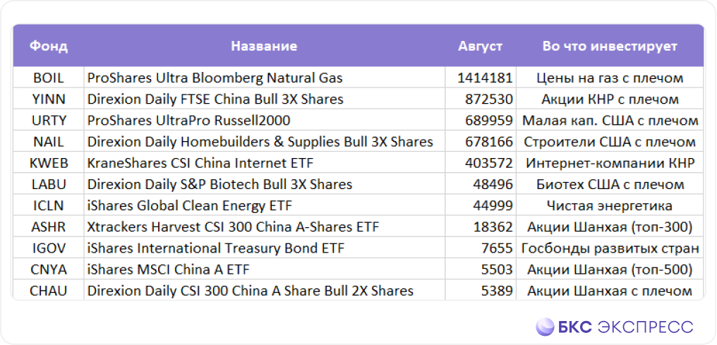Click the LABU ticker cell
The width and height of the screenshot is (717, 345).
(x=49, y=184)
